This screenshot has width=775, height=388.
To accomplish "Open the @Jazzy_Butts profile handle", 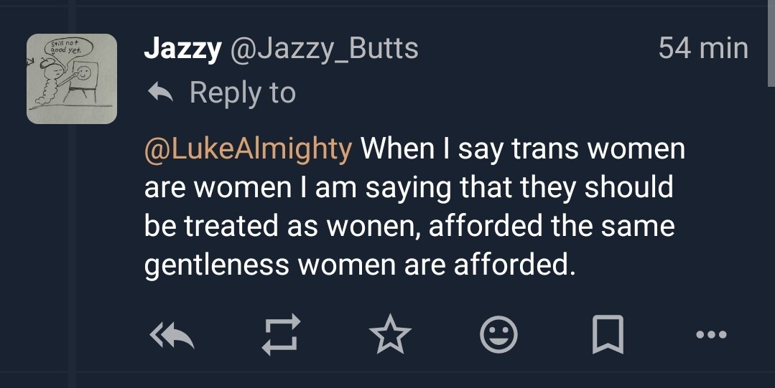I will click(323, 49).
